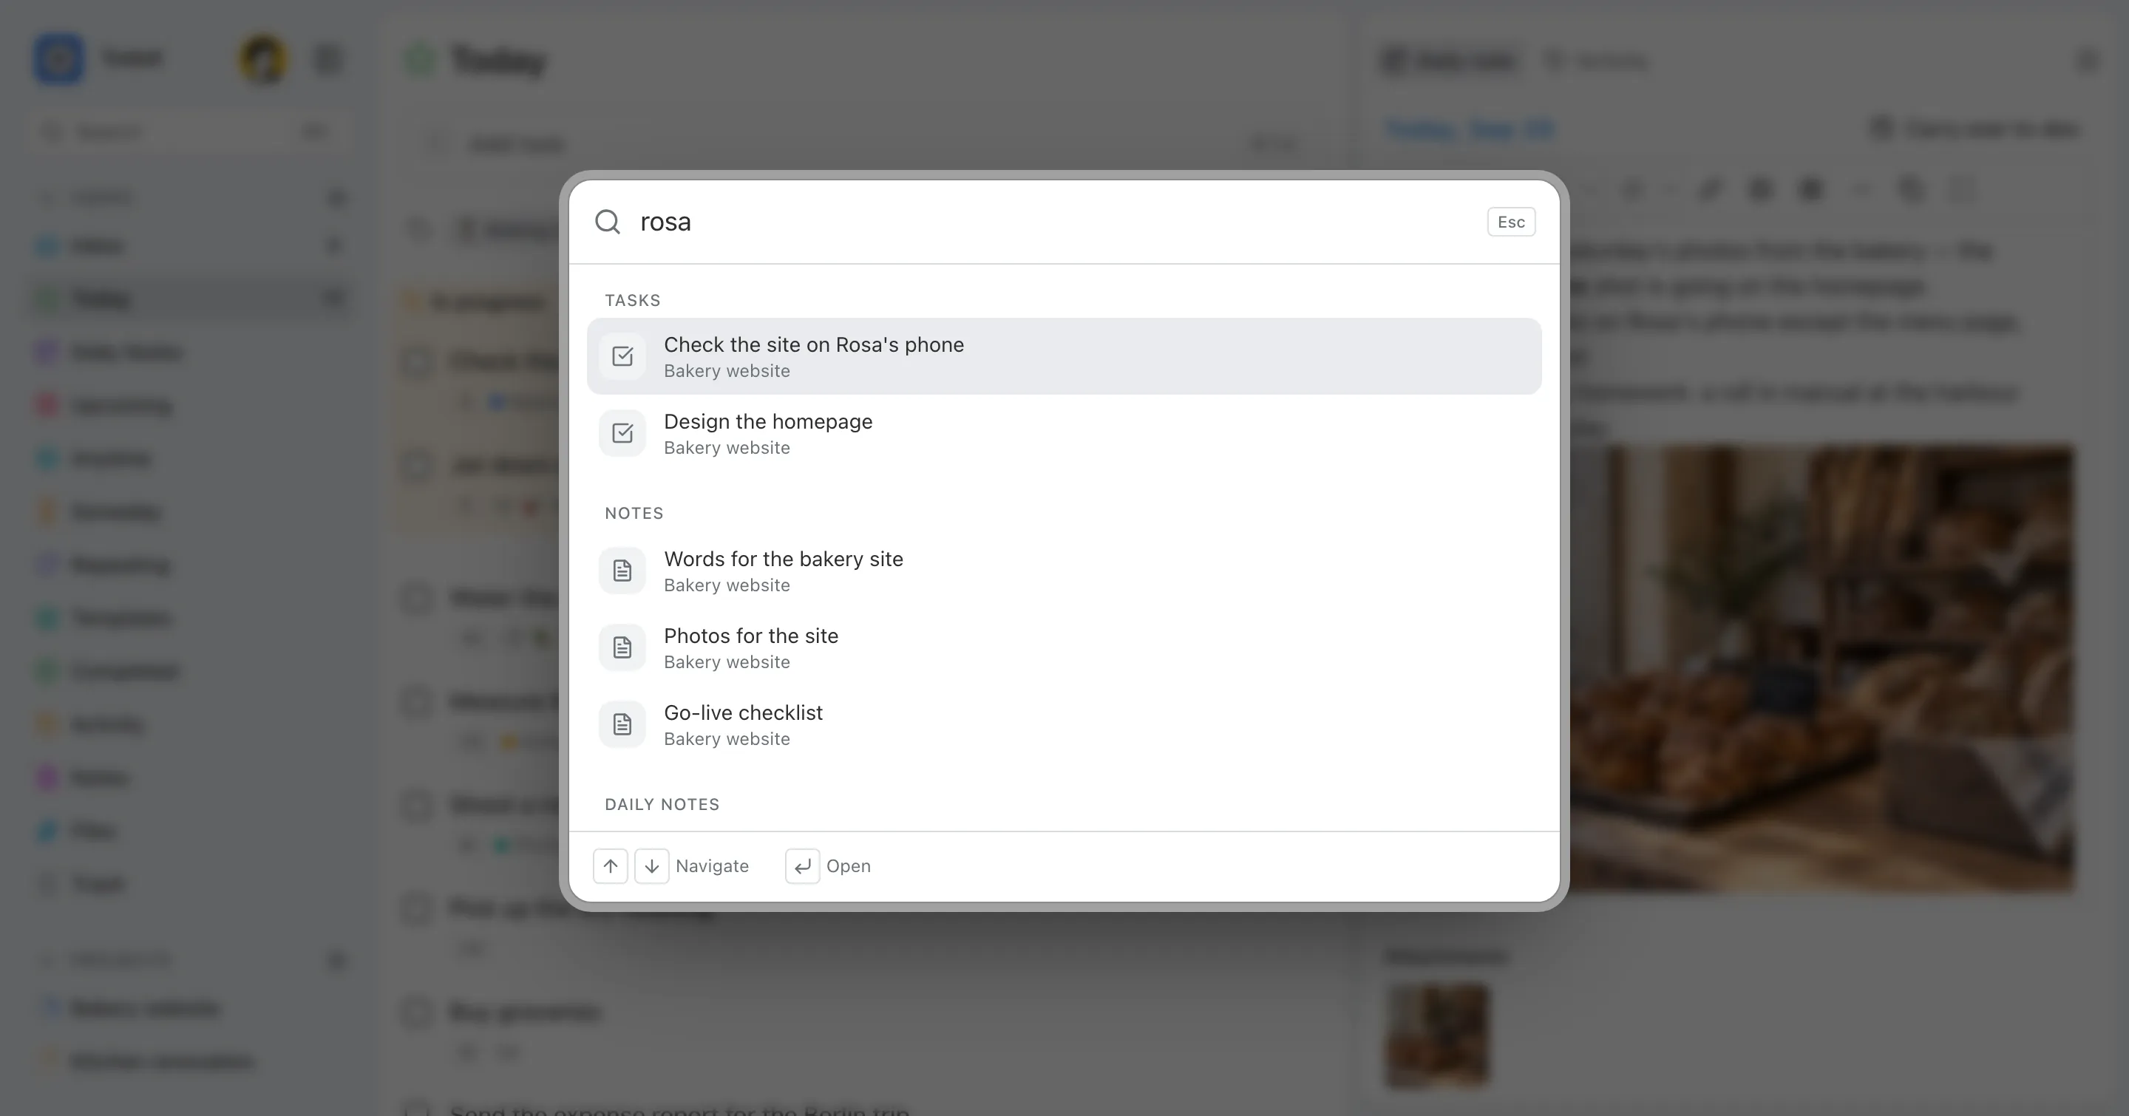Click the up arrow navigate key

pos(610,865)
